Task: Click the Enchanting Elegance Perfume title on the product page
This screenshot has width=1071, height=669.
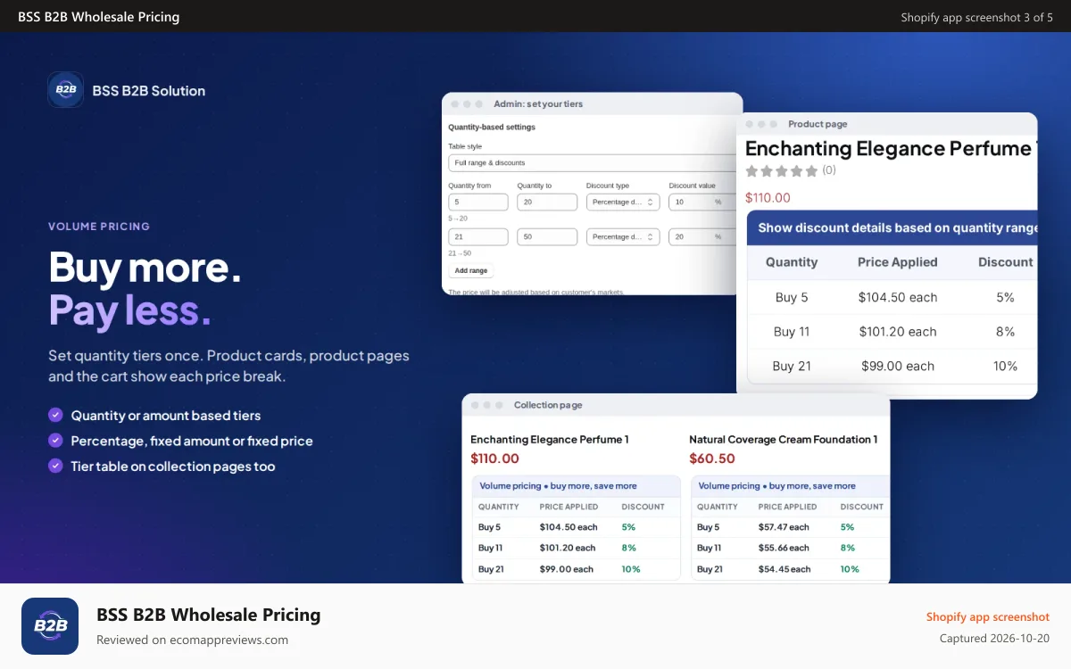Action: (x=891, y=148)
